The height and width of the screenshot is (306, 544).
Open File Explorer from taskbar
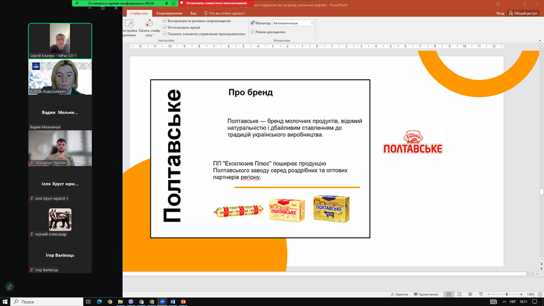[120, 302]
